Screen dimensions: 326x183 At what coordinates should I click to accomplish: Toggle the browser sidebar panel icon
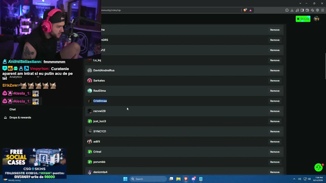(x=302, y=10)
